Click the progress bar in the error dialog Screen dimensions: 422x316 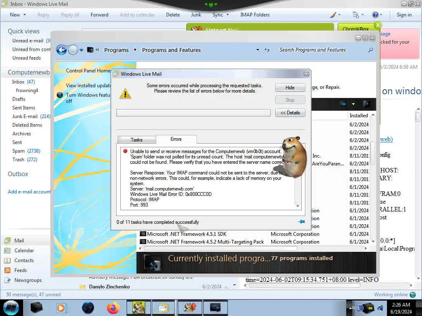193,113
